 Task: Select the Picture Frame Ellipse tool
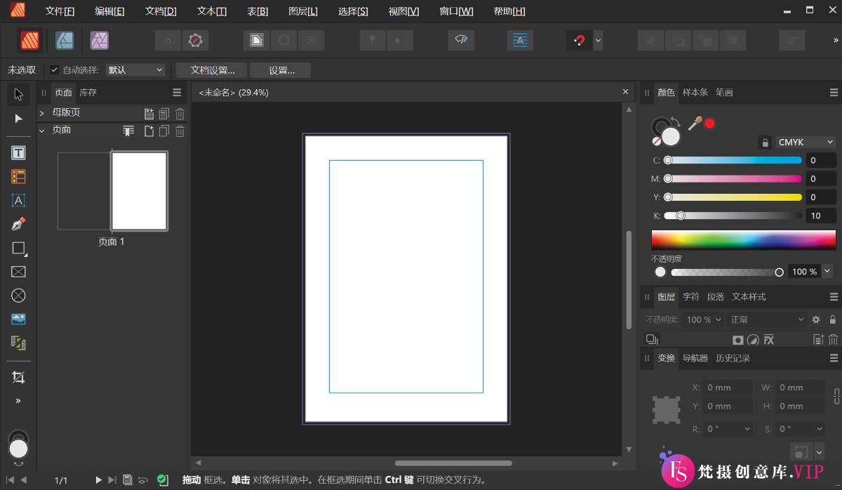[x=18, y=296]
